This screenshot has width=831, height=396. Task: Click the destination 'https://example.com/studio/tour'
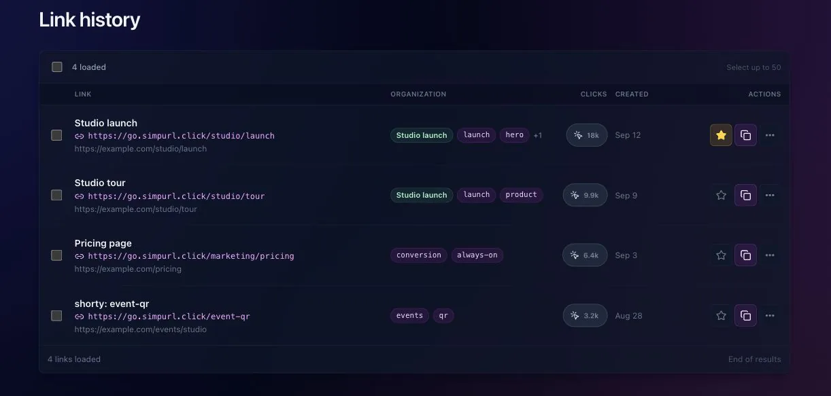[x=136, y=209]
